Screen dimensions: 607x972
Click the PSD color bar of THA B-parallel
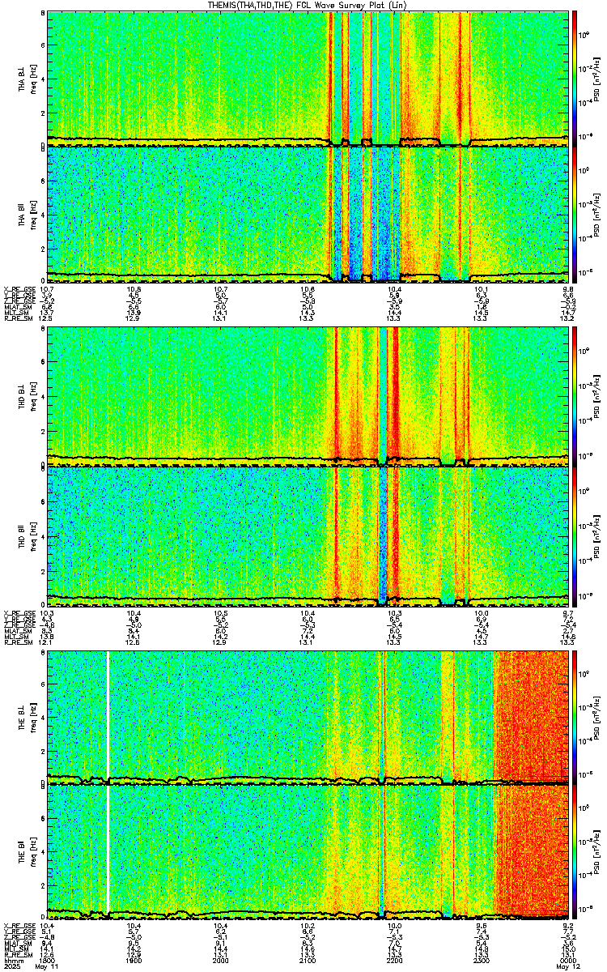tap(575, 213)
